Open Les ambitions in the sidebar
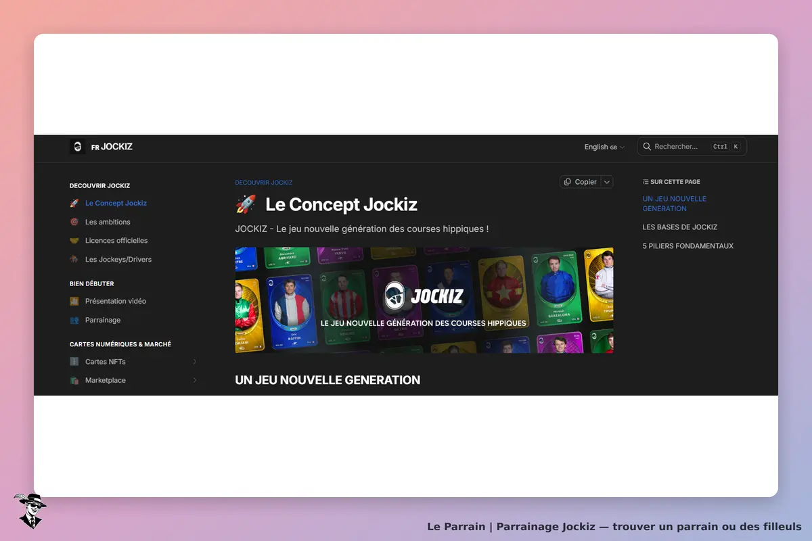This screenshot has width=812, height=541. click(108, 222)
